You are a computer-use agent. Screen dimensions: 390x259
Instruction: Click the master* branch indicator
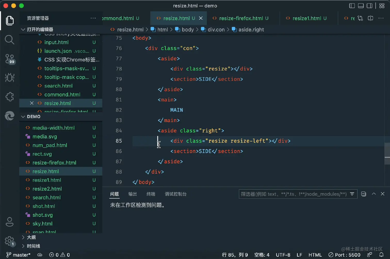click(18, 255)
